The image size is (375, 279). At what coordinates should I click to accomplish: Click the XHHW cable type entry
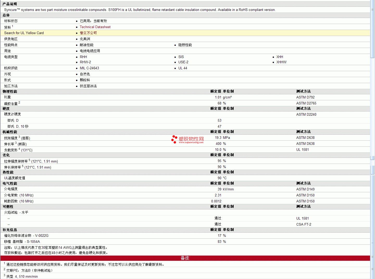click(281, 62)
